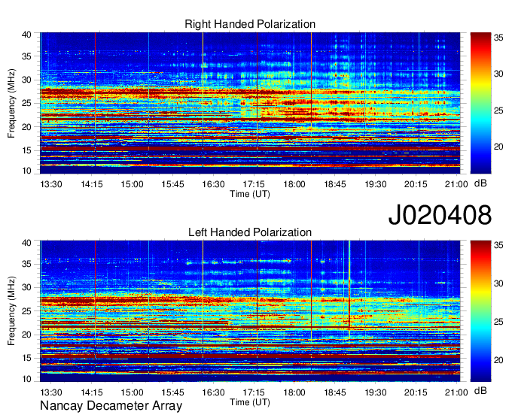
Task: Click the 35 MHz frequency tick on the bottom plot
Action: pos(26,264)
